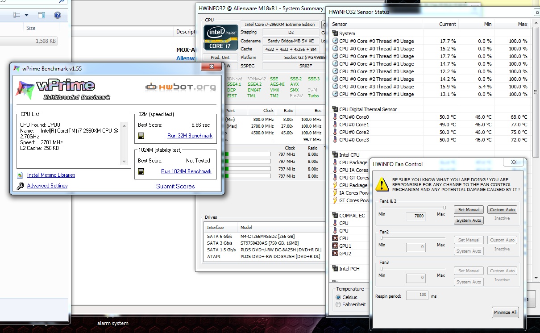Click the CPU Digital Thermal Sensor chip icon
540x333 pixels.
(335, 109)
